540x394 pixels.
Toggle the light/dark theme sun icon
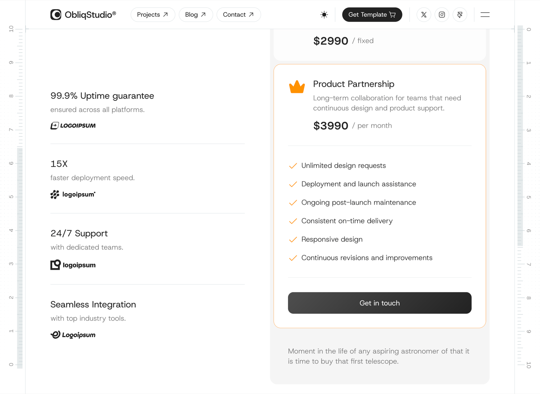324,15
